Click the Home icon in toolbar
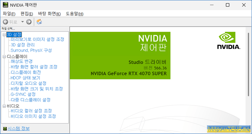The width and height of the screenshot is (252, 134). pyautogui.click(x=39, y=22)
